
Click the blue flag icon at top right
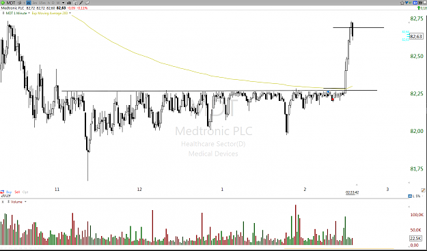[407, 3]
